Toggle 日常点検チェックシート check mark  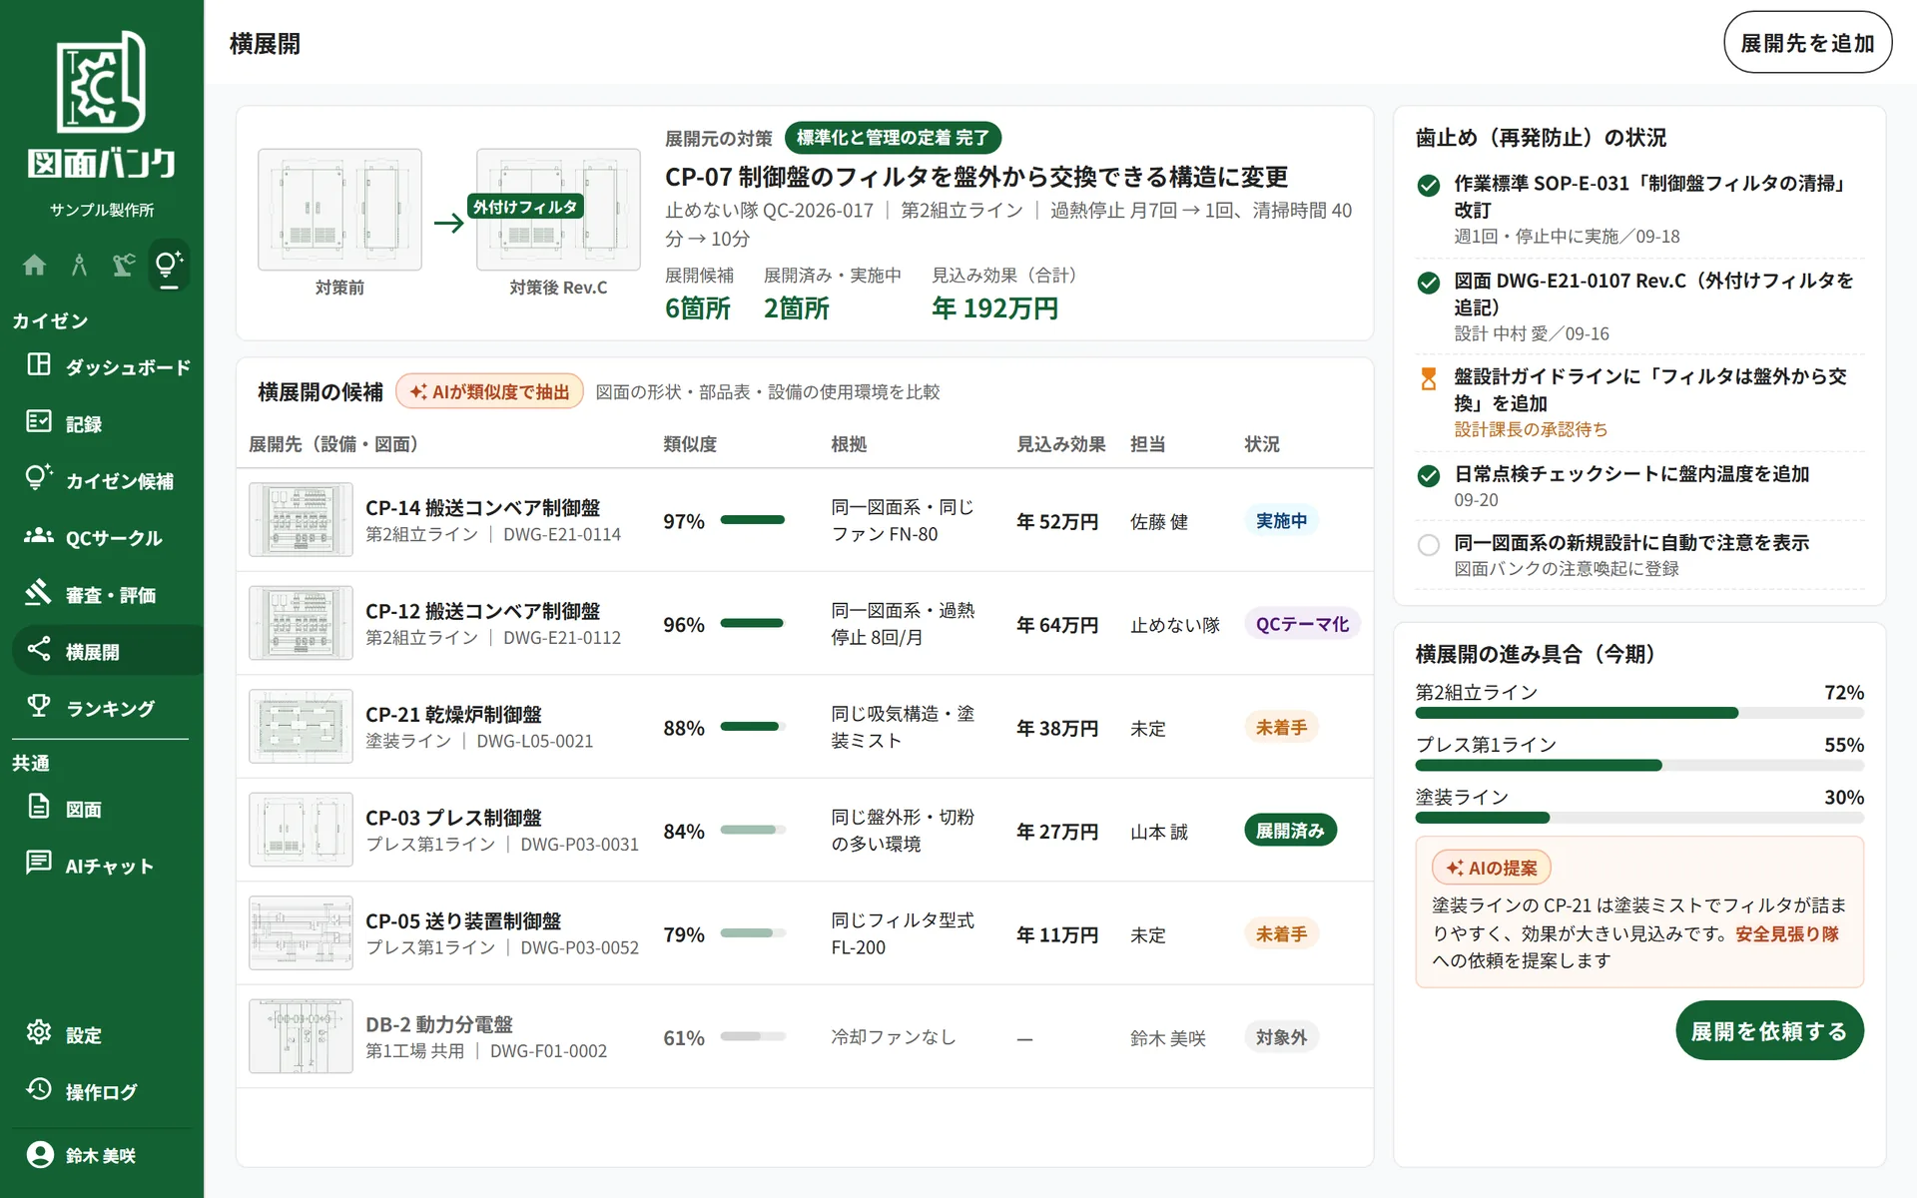(1429, 475)
